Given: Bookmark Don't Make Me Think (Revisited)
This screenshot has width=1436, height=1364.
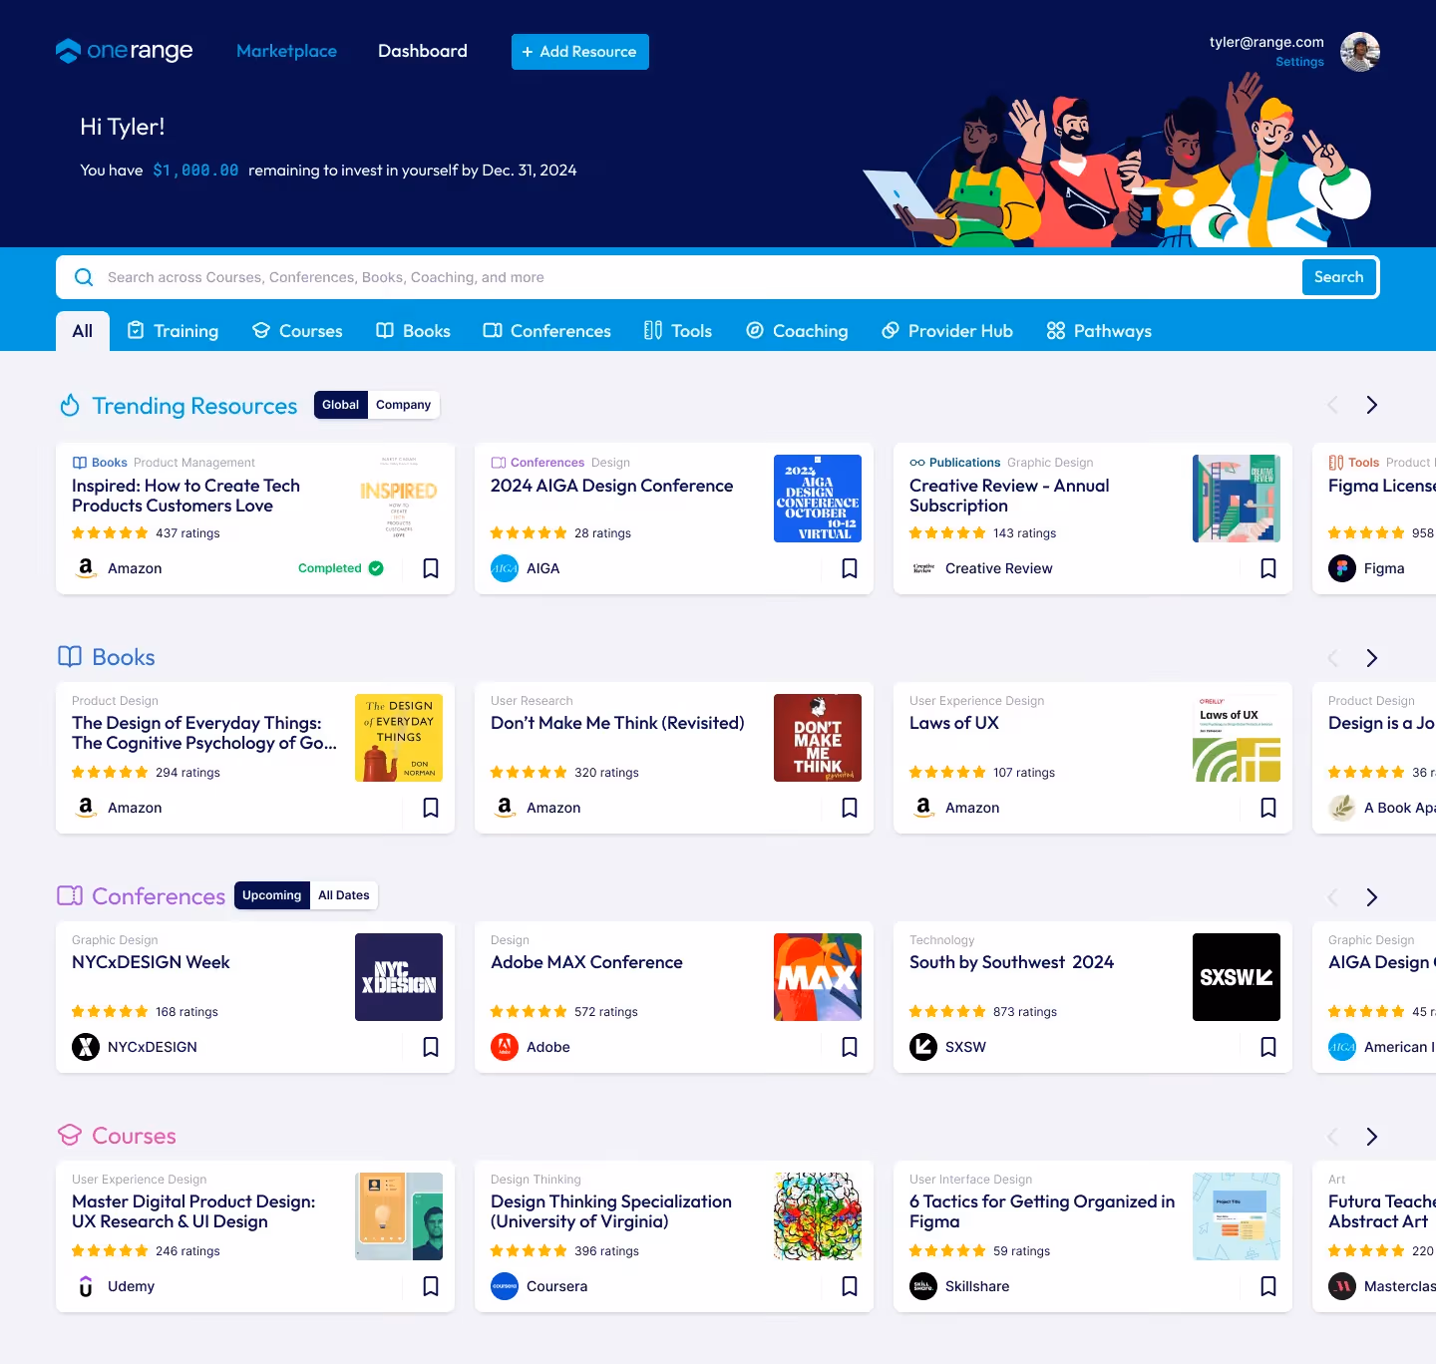Looking at the screenshot, I should (x=850, y=808).
